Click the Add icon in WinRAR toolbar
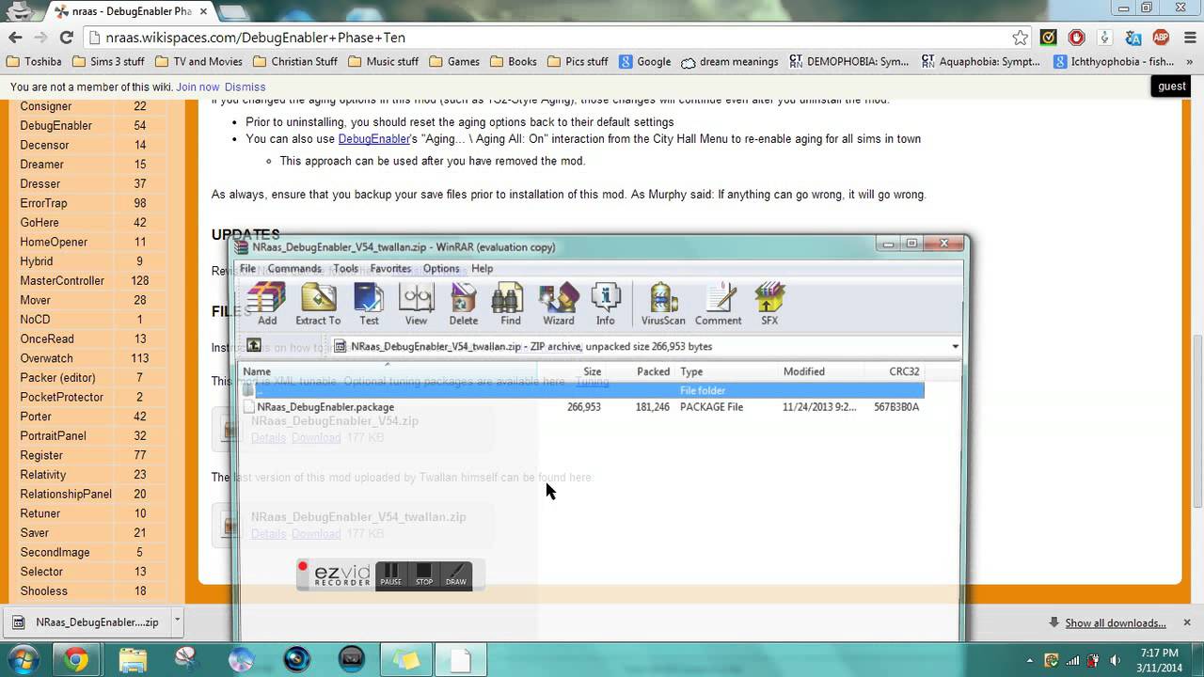The height and width of the screenshot is (677, 1204). [x=267, y=304]
